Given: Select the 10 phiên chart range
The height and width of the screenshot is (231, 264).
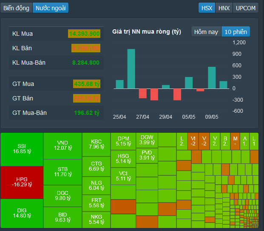Looking at the screenshot, I should point(236,31).
